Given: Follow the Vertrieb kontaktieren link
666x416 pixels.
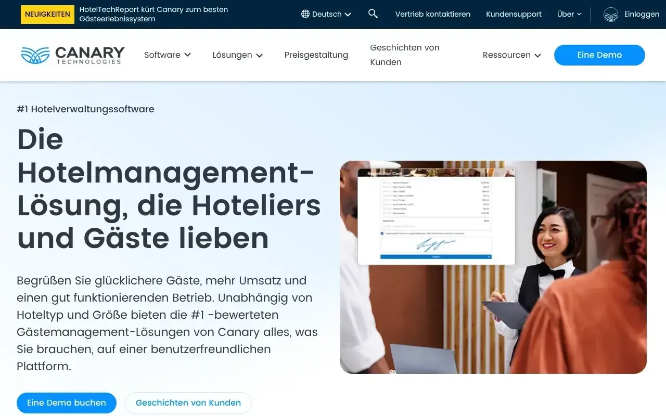Looking at the screenshot, I should [x=432, y=14].
